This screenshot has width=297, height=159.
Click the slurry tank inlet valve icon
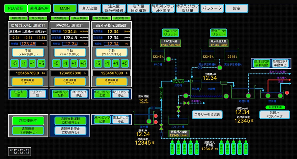click(178, 109)
